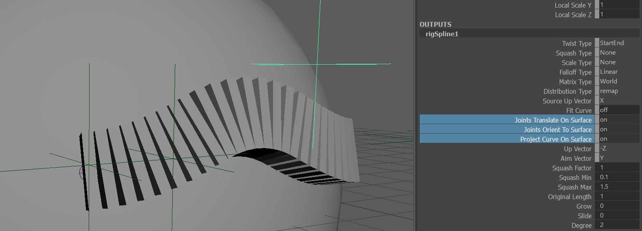
Task: Select the Joints Translate On Surface label
Action: coord(553,120)
